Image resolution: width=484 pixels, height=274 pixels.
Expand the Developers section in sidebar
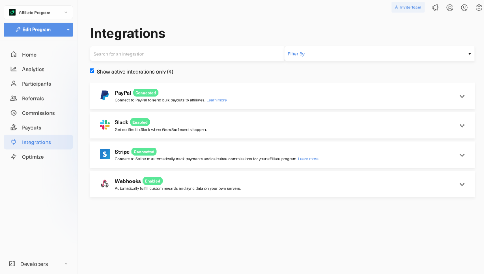pyautogui.click(x=38, y=264)
